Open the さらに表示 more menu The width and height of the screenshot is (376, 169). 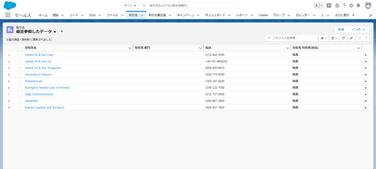tap(344, 15)
